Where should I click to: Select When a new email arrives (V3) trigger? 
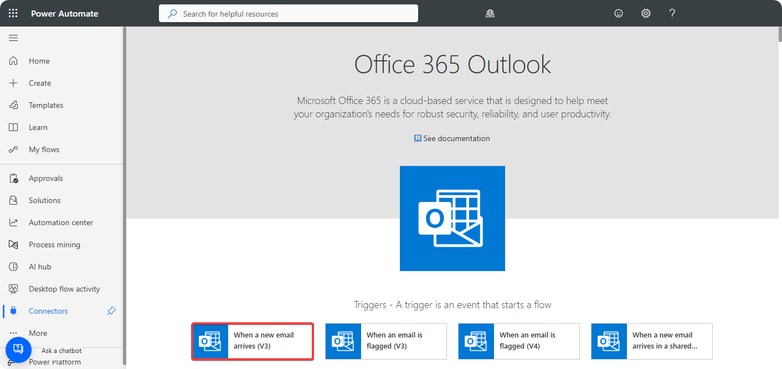[253, 341]
